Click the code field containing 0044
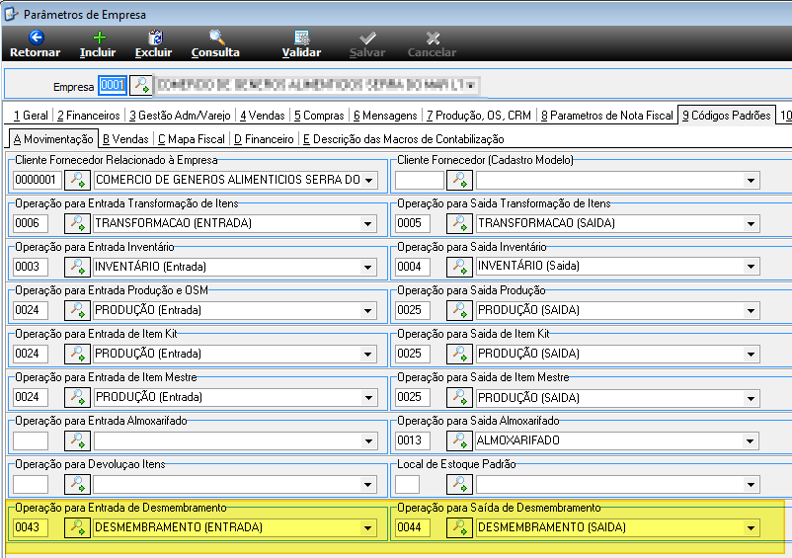Screen dimensions: 792x558 coord(413,527)
